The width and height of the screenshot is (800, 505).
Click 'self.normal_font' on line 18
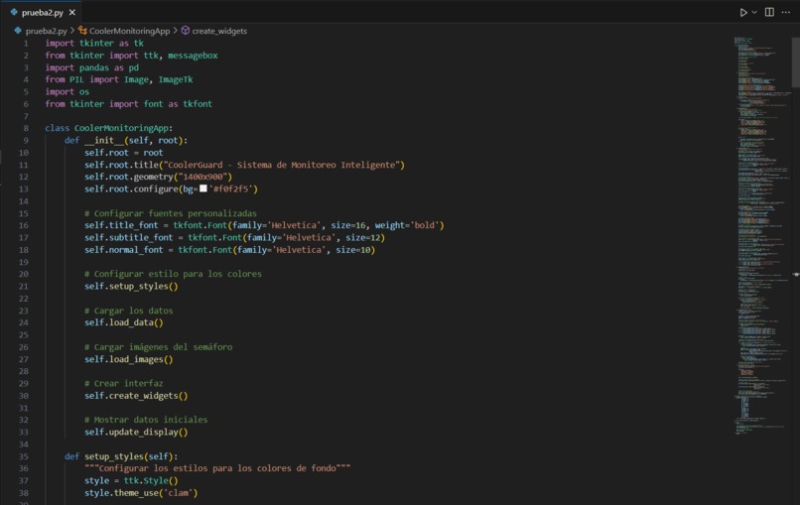pyautogui.click(x=124, y=250)
